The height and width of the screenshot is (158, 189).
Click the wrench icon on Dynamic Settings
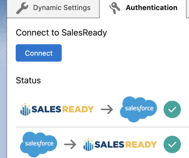(x=22, y=8)
